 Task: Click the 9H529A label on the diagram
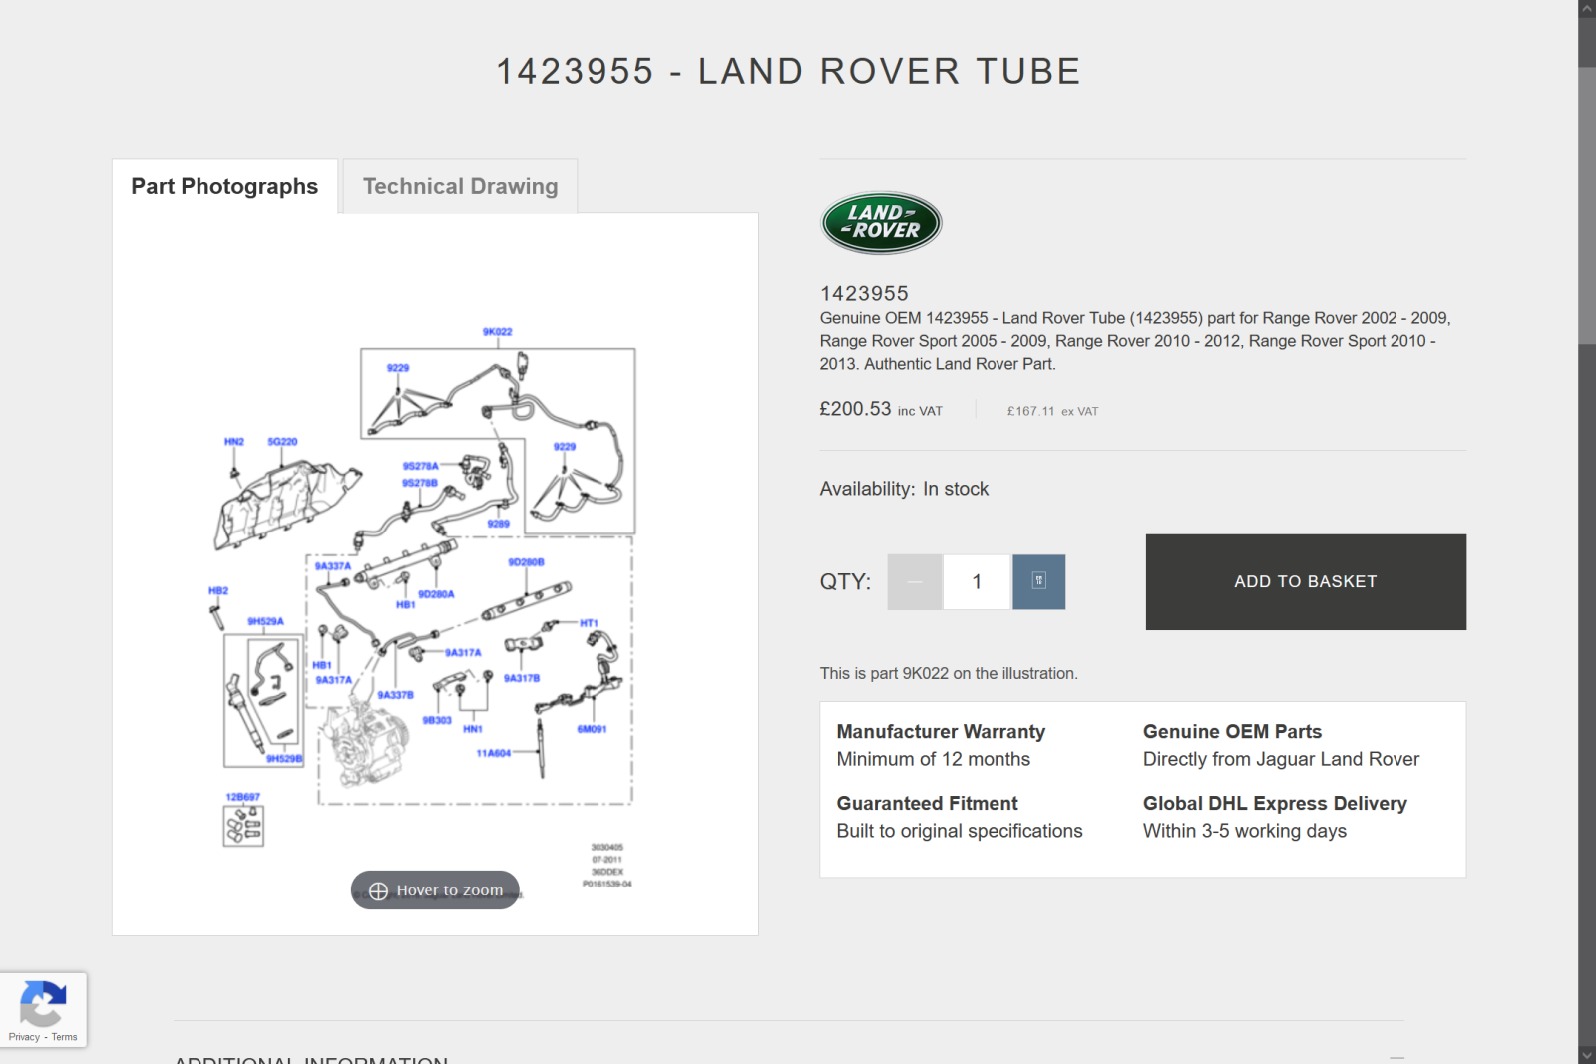point(265,621)
